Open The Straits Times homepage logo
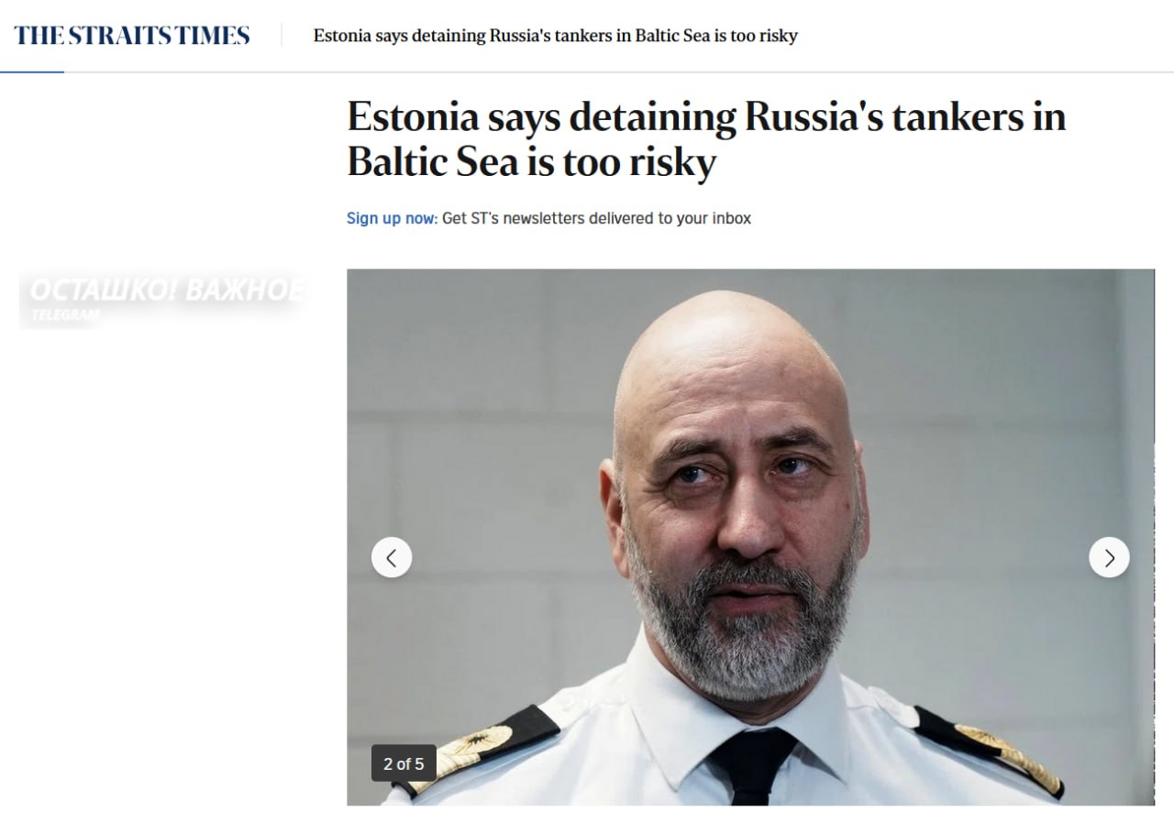The image size is (1174, 823). click(132, 36)
